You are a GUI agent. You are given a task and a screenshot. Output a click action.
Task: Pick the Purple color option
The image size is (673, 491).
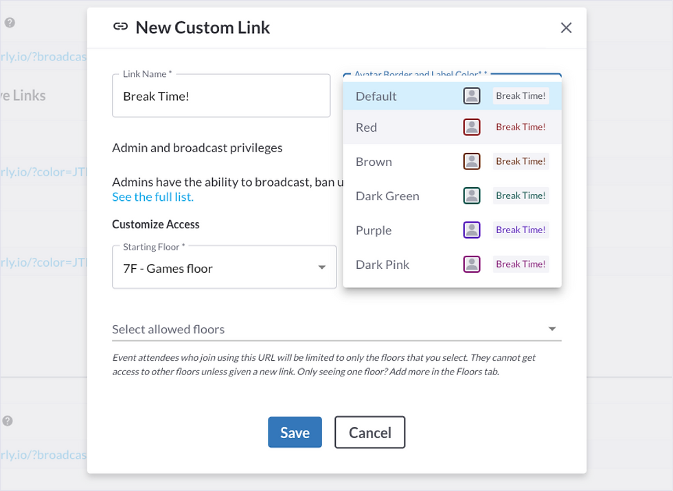coord(452,230)
